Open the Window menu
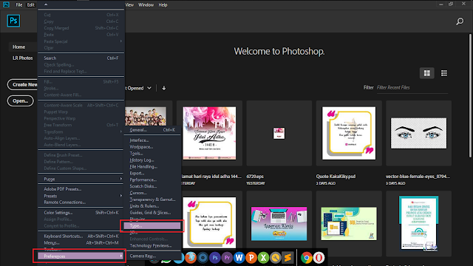This screenshot has width=473, height=266. coord(146,5)
